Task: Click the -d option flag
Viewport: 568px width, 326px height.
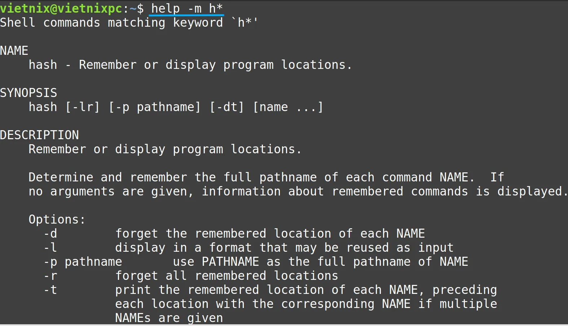Action: [x=50, y=234]
